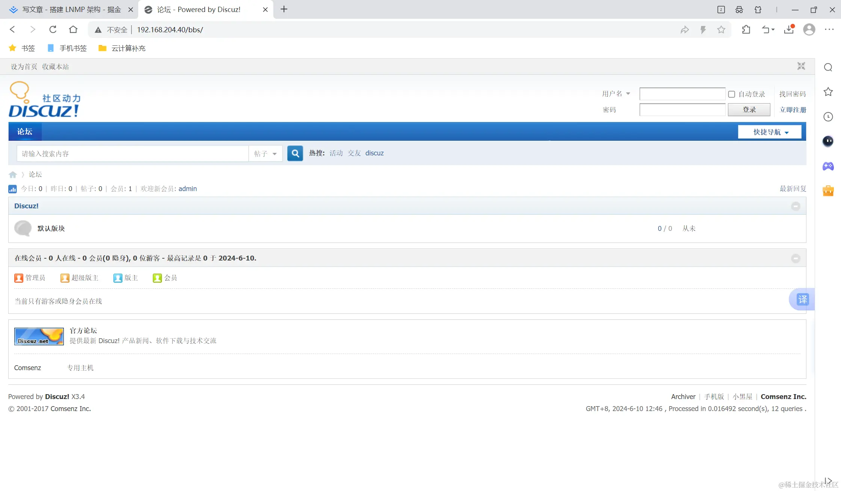Click the browser address bar URL
The height and width of the screenshot is (491, 841).
[x=170, y=30]
